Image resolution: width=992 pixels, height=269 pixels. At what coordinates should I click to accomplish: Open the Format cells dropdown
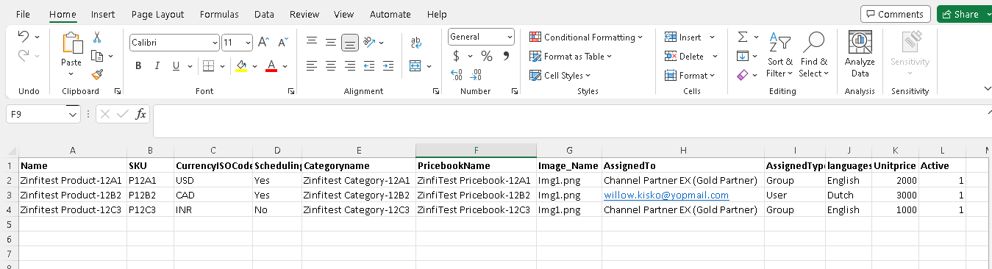click(x=689, y=75)
